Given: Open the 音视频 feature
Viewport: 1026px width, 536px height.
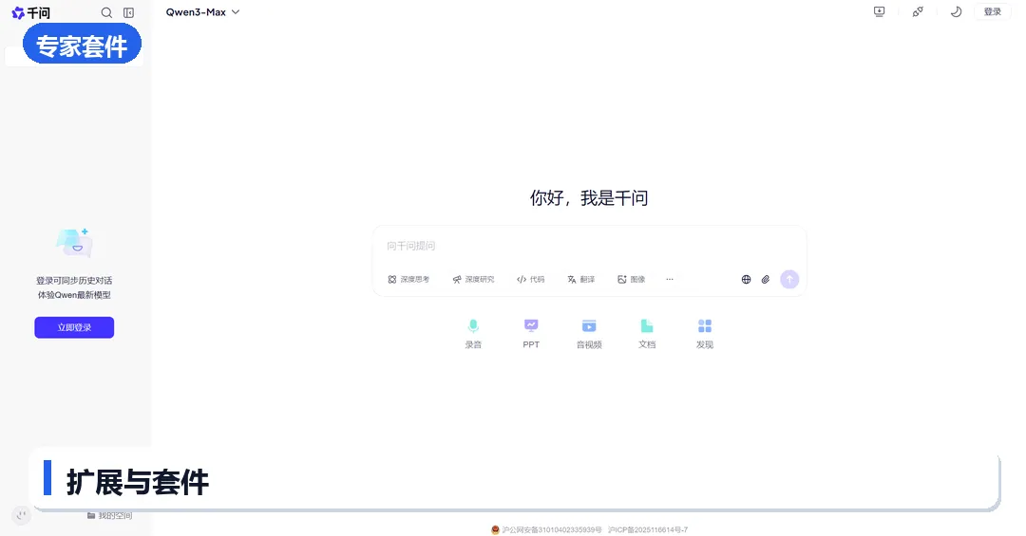Looking at the screenshot, I should coord(589,333).
